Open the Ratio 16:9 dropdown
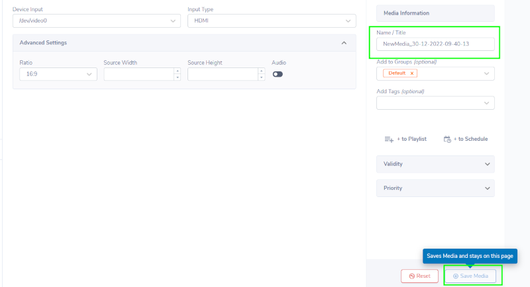 point(58,74)
